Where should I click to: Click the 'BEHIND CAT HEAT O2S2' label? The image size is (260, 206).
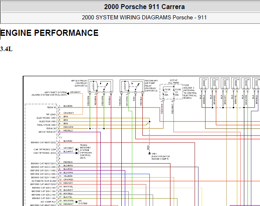click(43, 143)
